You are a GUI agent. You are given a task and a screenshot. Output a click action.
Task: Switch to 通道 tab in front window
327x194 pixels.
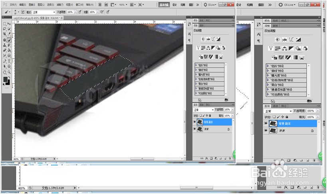click(x=202, y=105)
